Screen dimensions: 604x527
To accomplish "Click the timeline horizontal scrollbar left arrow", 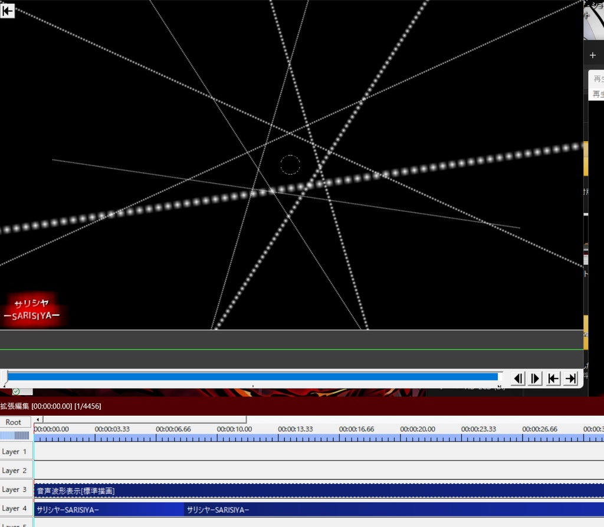I will [38, 419].
